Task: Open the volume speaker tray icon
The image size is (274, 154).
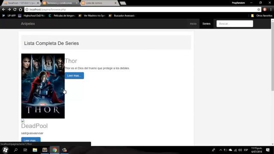Action: click(240, 150)
